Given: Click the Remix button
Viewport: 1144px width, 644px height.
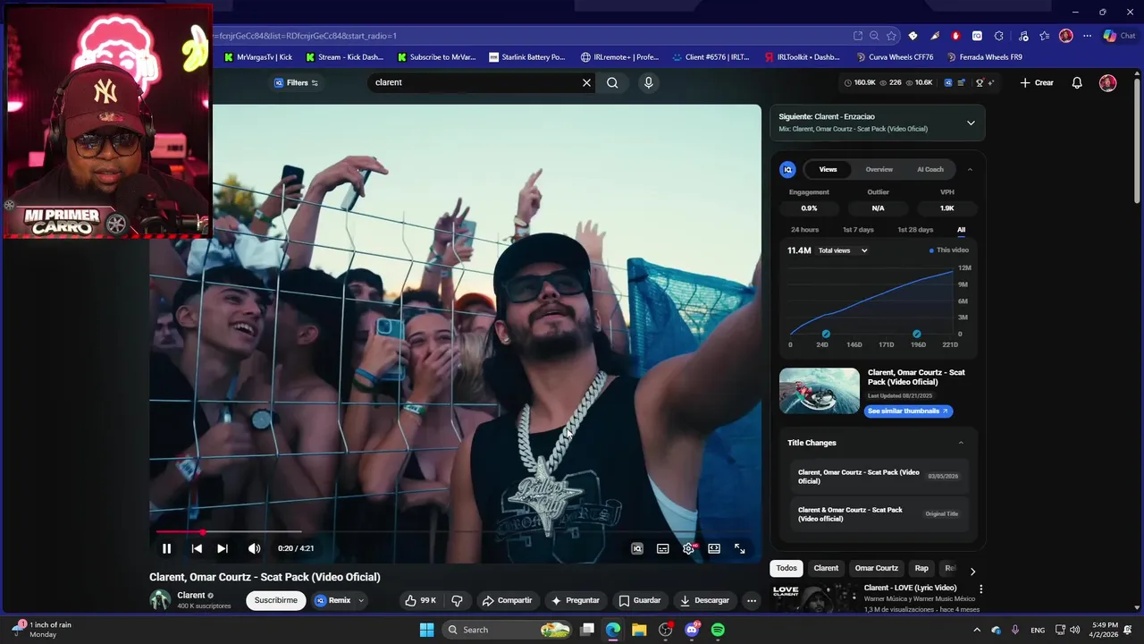Looking at the screenshot, I should coord(332,600).
